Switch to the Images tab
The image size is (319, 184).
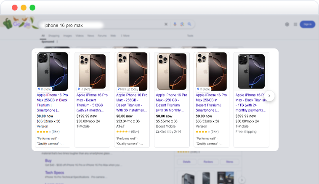point(67,36)
